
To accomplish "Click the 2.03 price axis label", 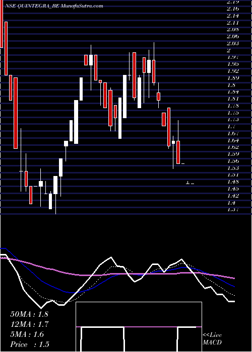I will click(x=233, y=43).
